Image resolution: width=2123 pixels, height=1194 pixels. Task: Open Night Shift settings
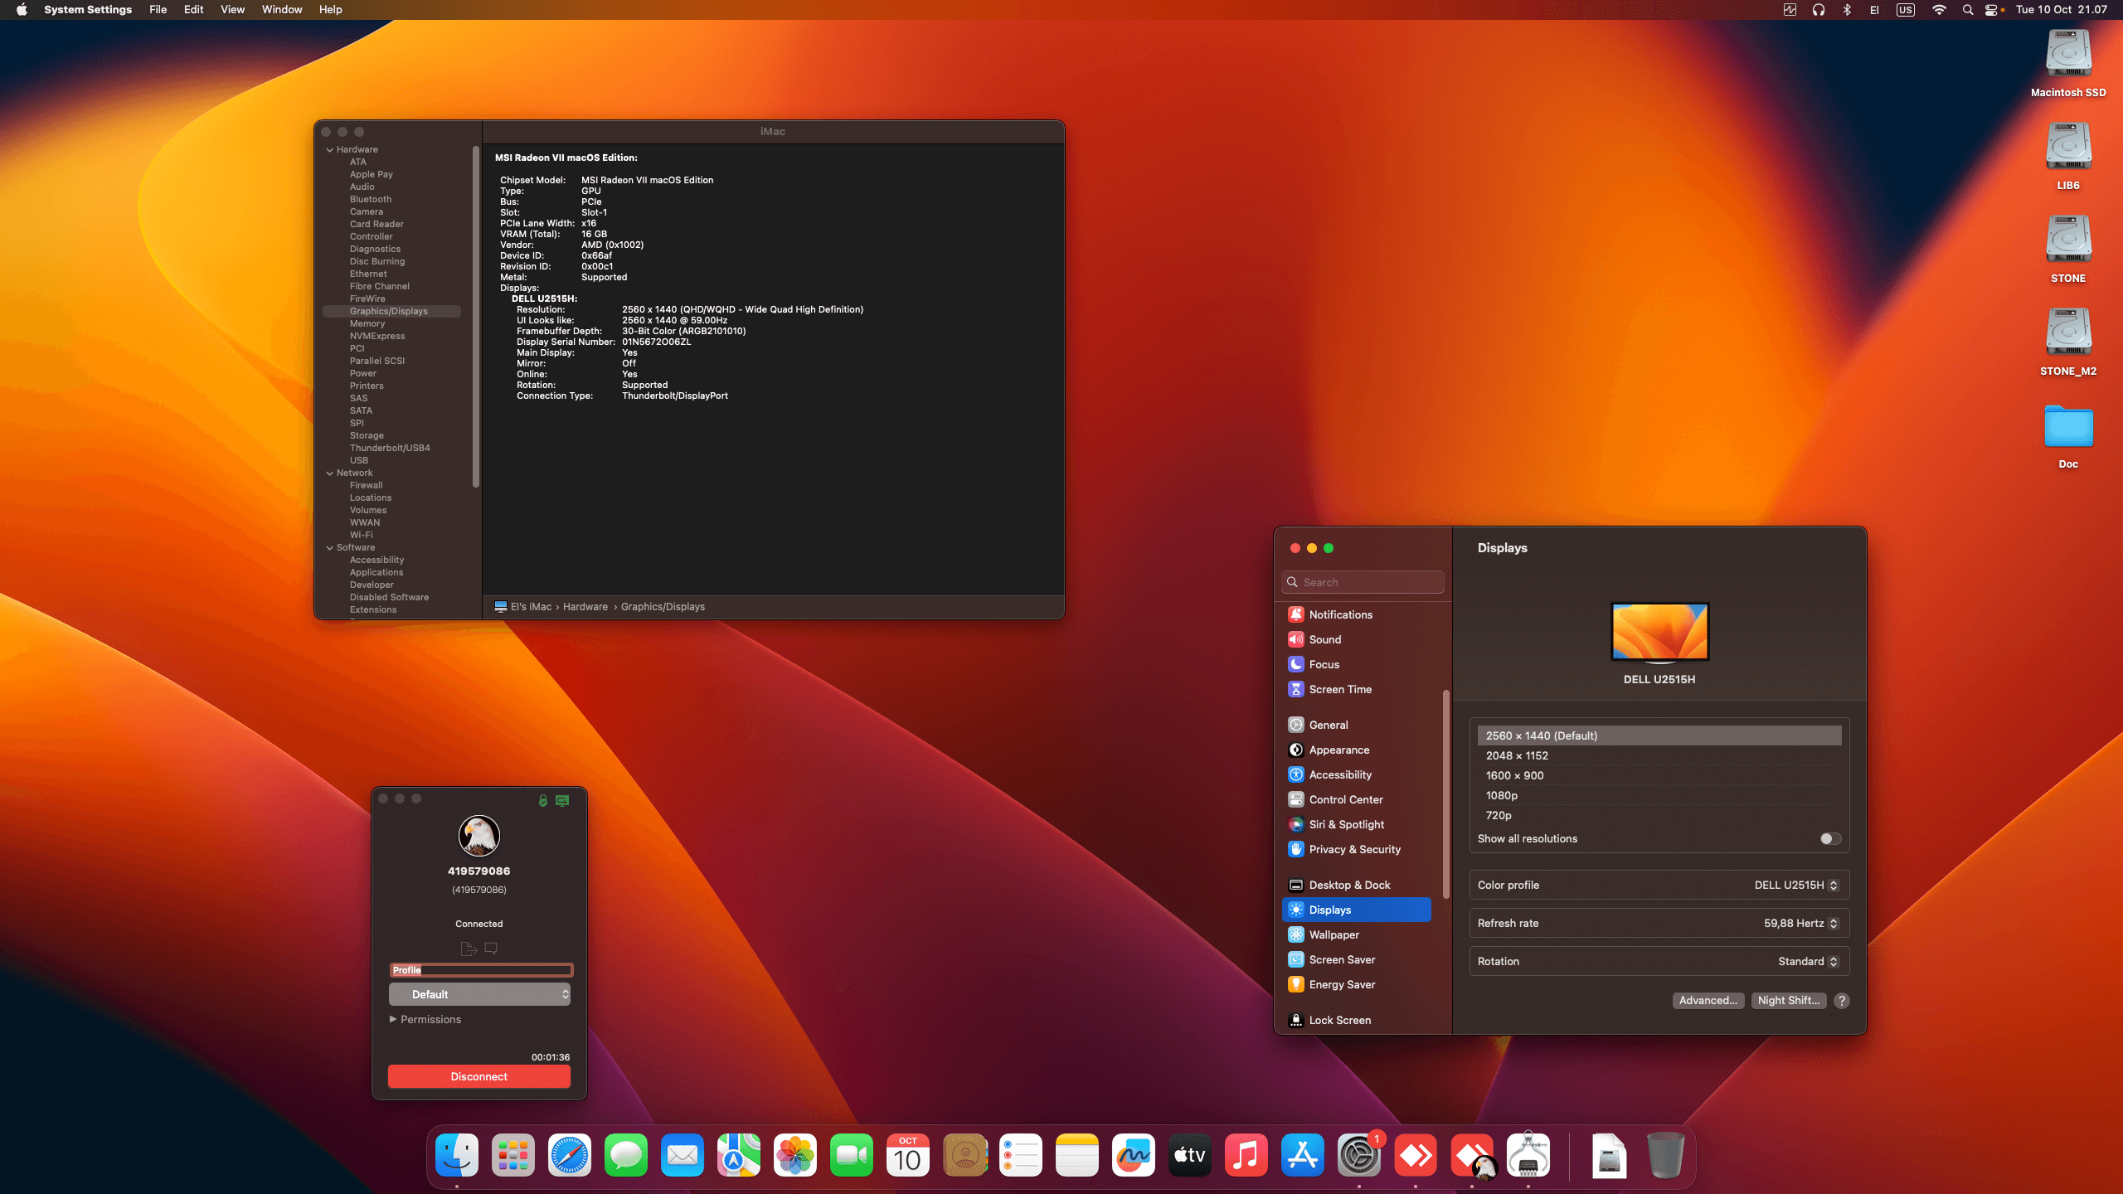point(1787,1000)
